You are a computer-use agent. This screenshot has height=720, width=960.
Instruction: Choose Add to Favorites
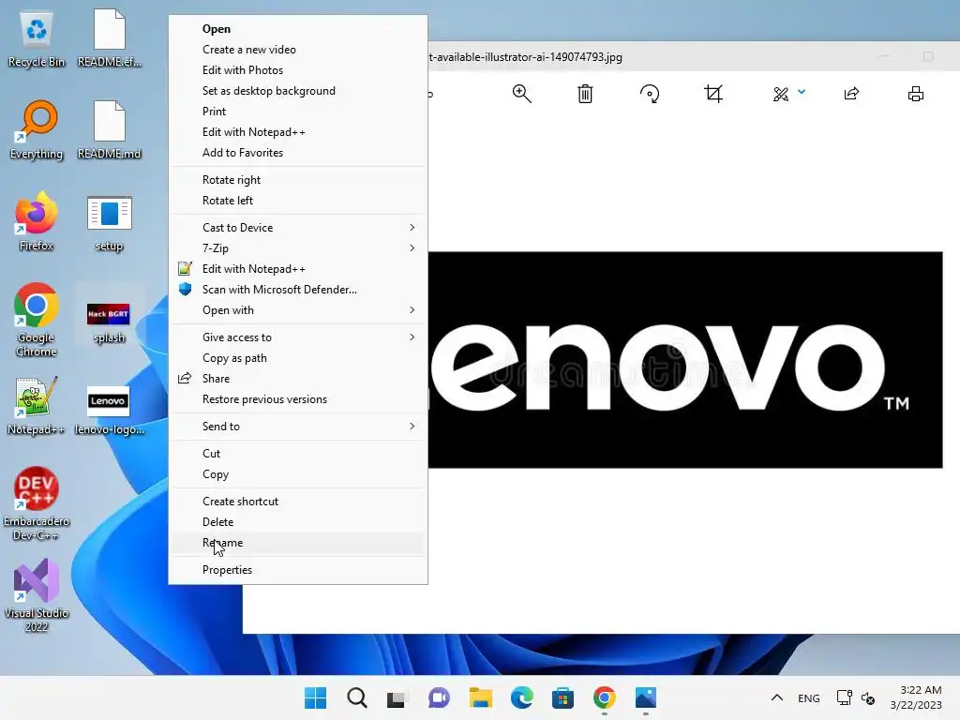(x=298, y=153)
